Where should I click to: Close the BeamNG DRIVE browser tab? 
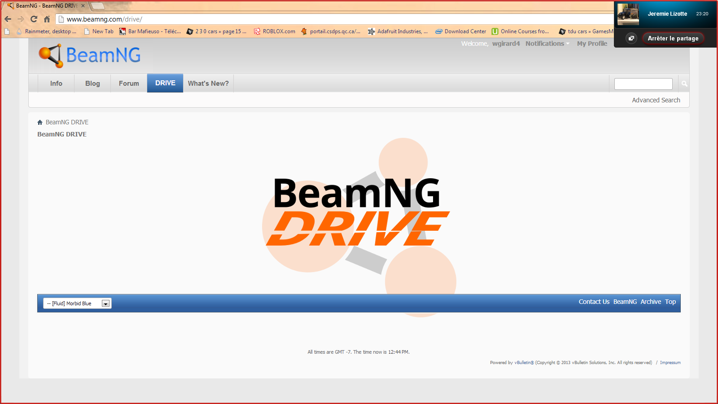coord(83,6)
